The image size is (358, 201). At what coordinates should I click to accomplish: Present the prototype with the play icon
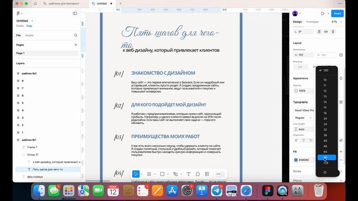pos(323,13)
